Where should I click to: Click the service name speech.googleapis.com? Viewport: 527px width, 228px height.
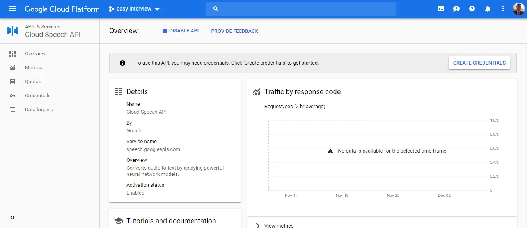[153, 149]
